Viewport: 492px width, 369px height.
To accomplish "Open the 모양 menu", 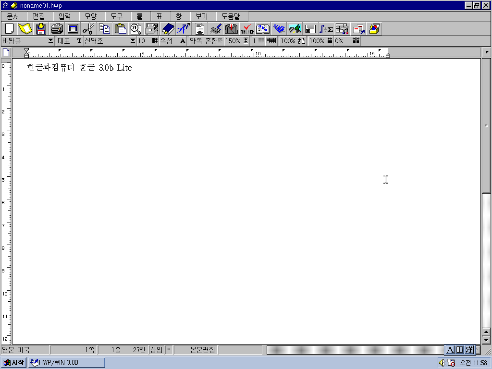I will pos(91,16).
